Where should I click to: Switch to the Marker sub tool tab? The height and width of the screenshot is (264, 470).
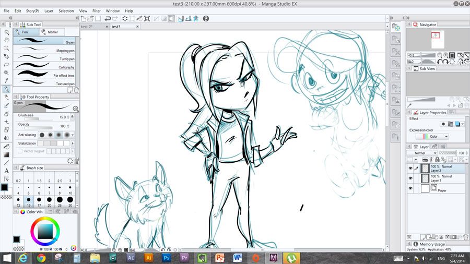point(53,32)
